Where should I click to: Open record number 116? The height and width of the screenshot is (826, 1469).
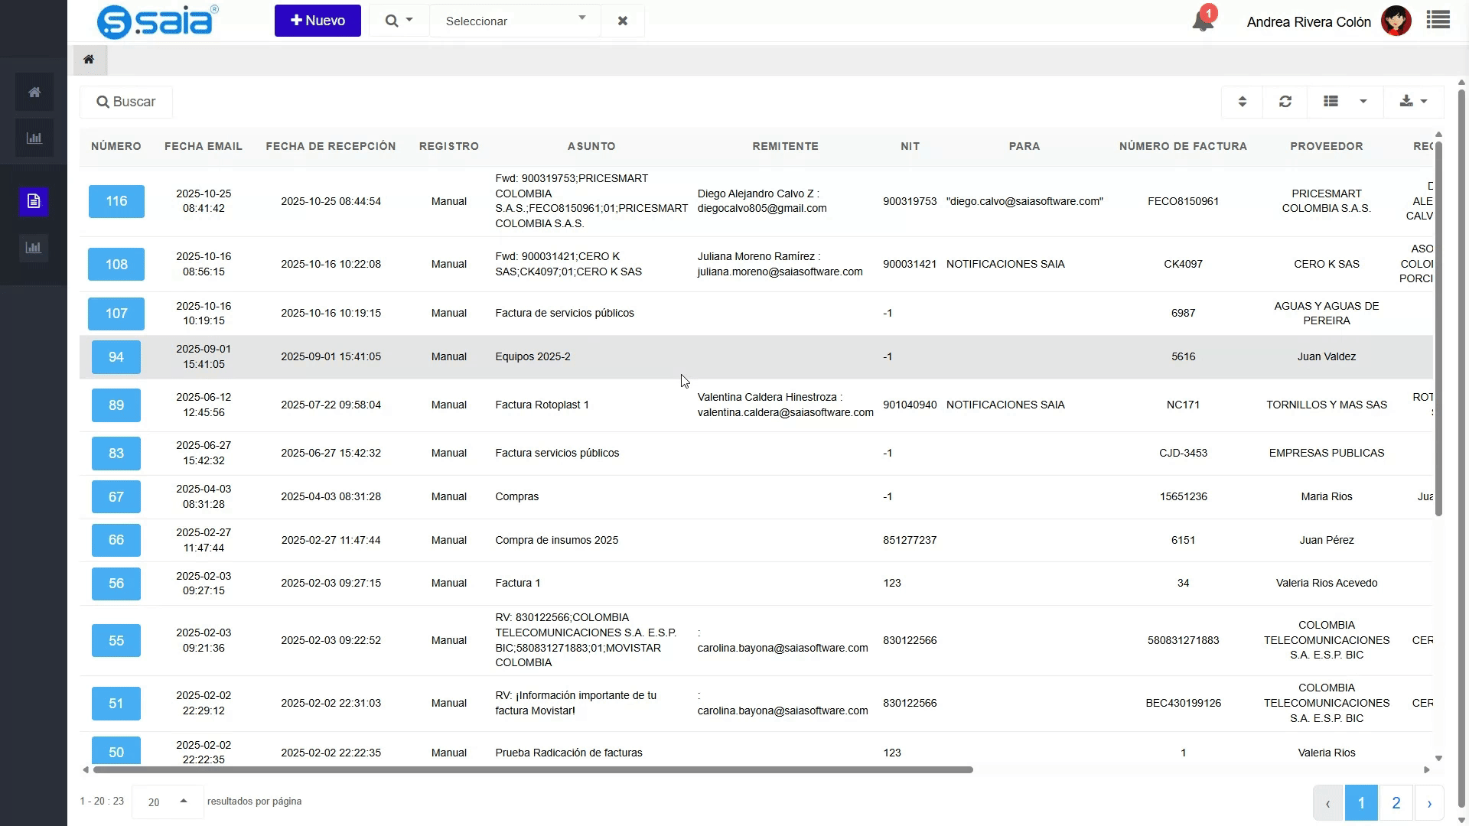tap(116, 201)
